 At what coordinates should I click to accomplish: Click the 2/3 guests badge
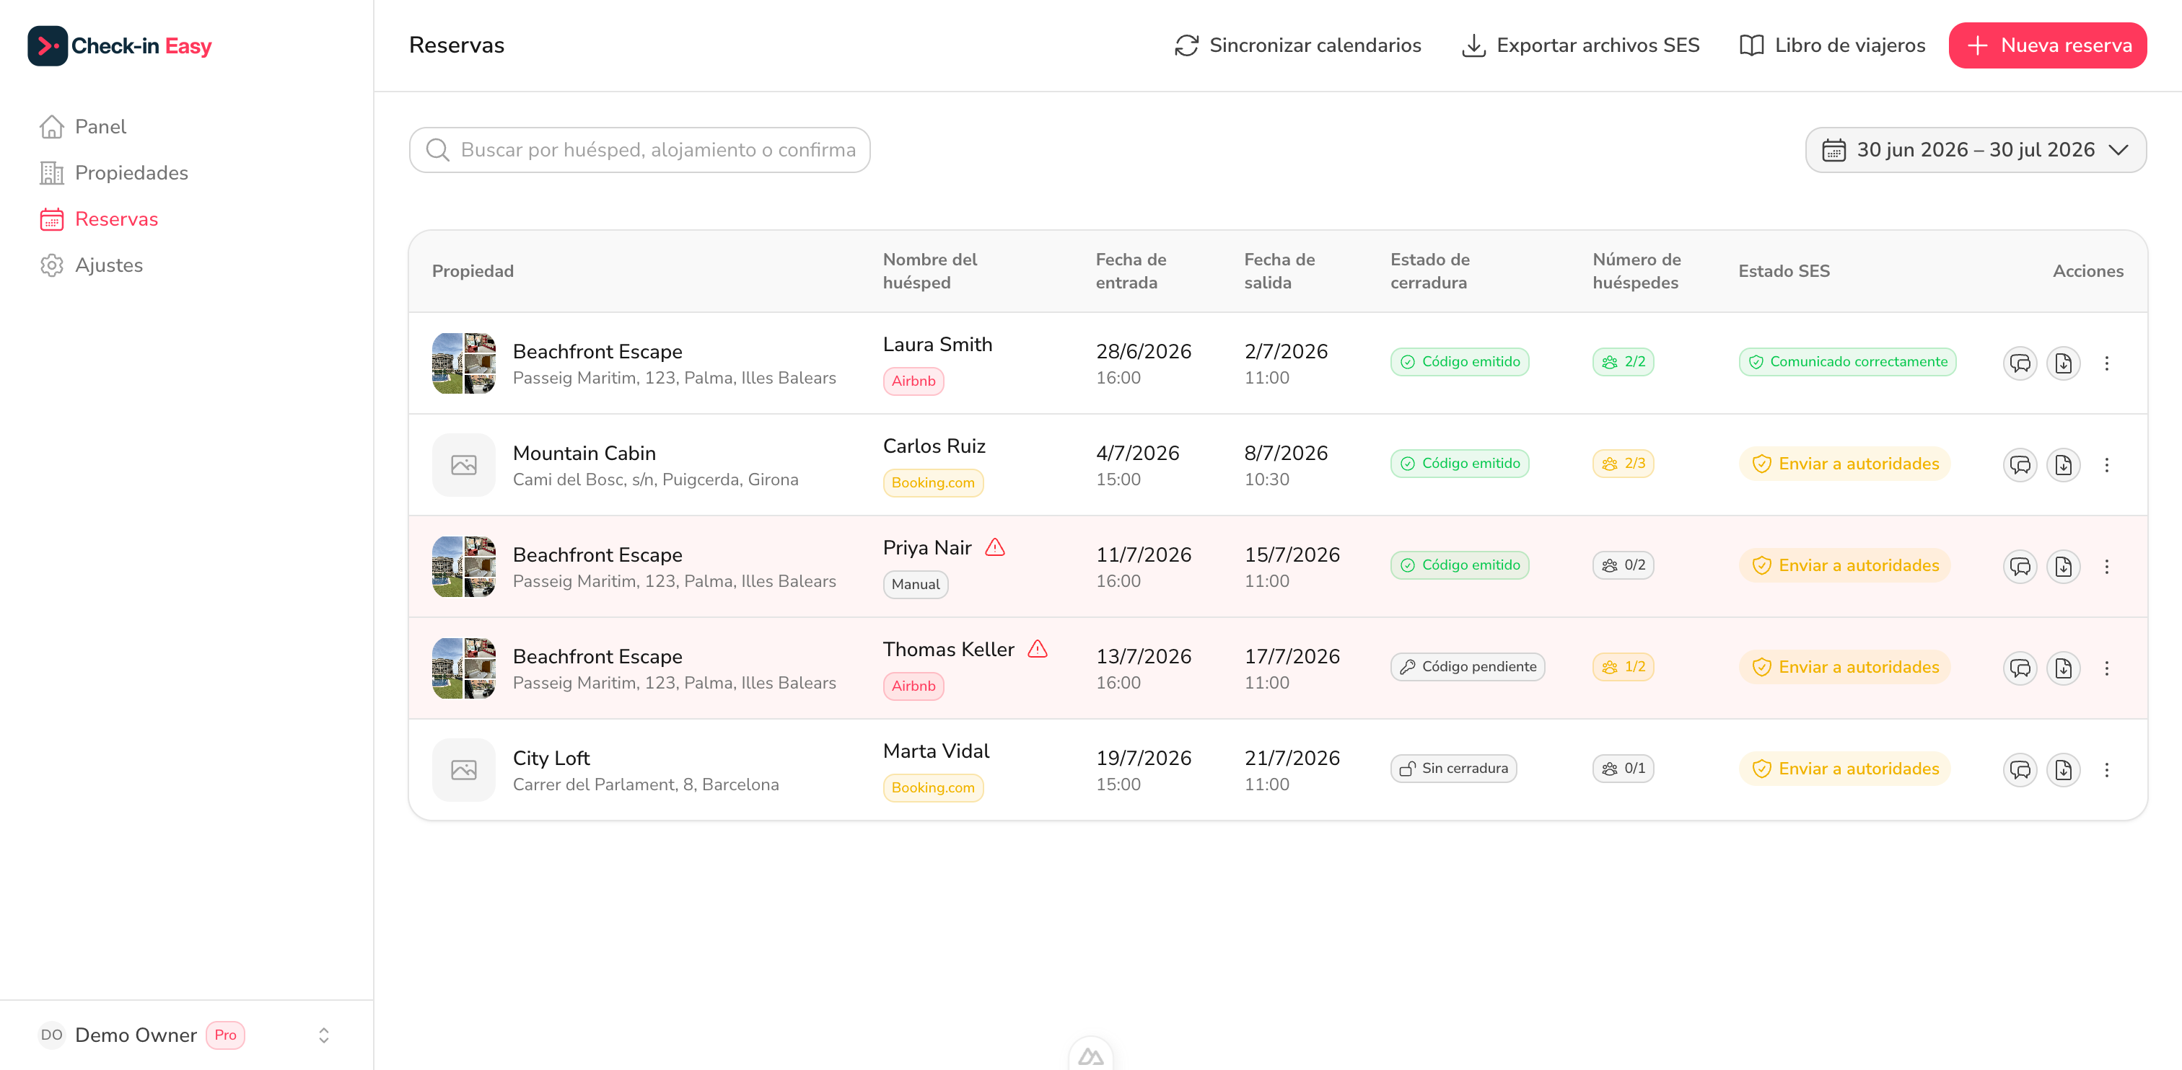point(1623,463)
